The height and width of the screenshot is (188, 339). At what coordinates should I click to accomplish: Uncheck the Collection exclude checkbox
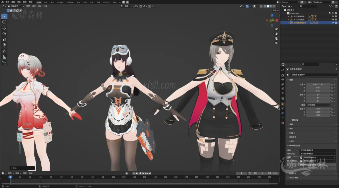pyautogui.click(x=329, y=13)
